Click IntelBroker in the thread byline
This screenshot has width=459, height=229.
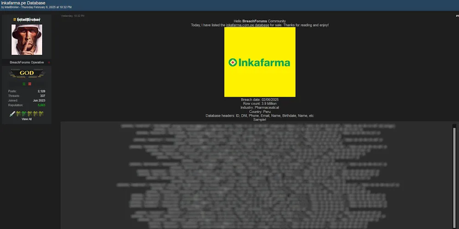tap(11, 7)
